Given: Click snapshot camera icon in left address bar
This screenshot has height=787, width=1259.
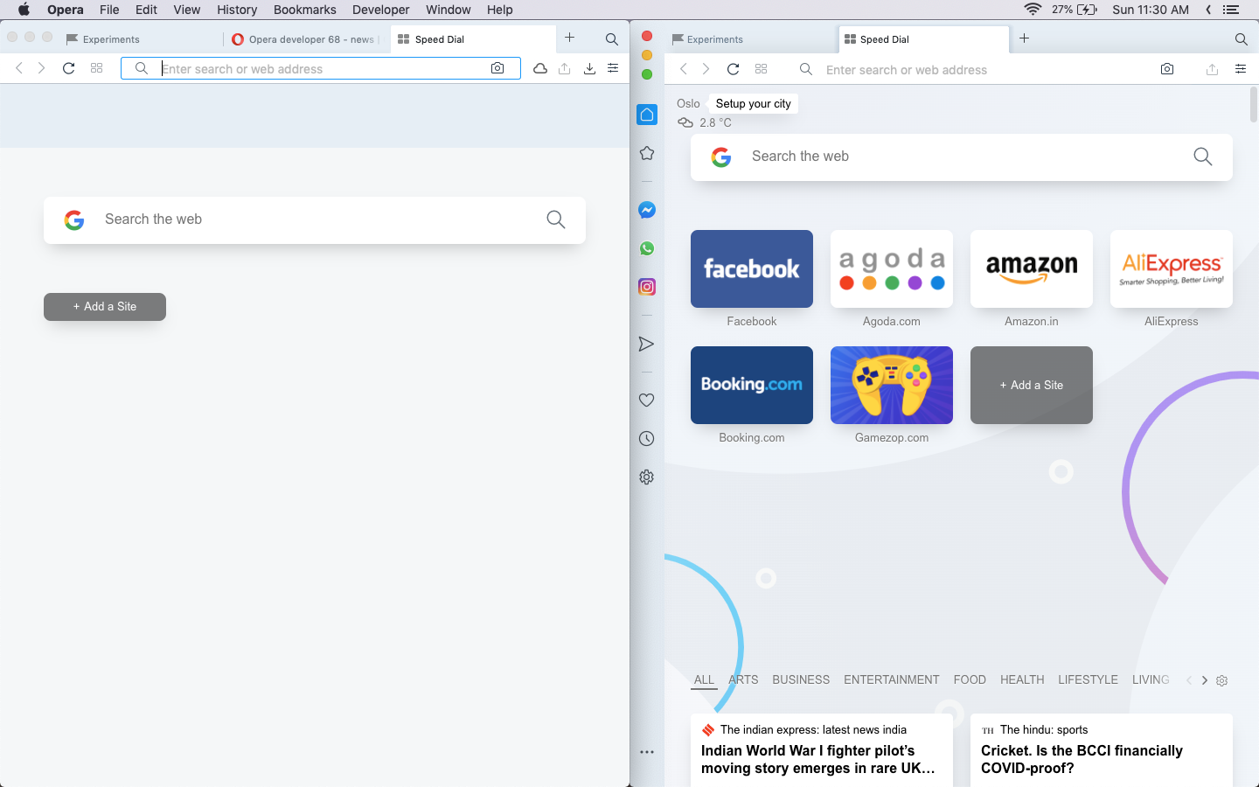Looking at the screenshot, I should [x=497, y=68].
